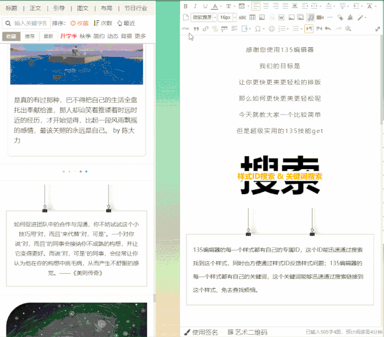Sort styles by 收藏 favorites
Screen dimensions: 384x337
(80, 23)
